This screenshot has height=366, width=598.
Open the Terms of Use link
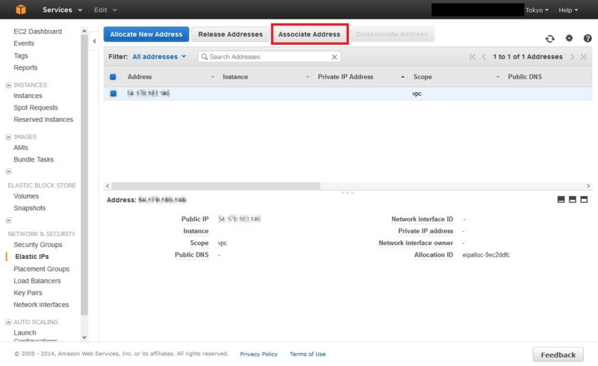pos(307,354)
